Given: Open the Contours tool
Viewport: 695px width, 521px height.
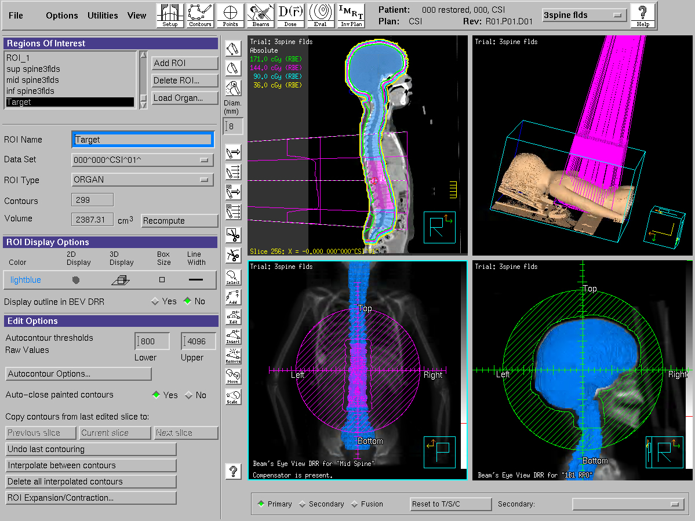Looking at the screenshot, I should coord(200,16).
